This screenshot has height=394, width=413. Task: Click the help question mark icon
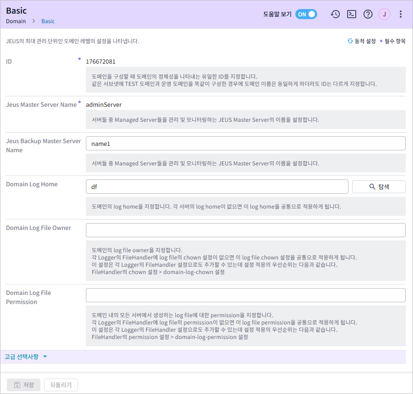click(x=368, y=14)
